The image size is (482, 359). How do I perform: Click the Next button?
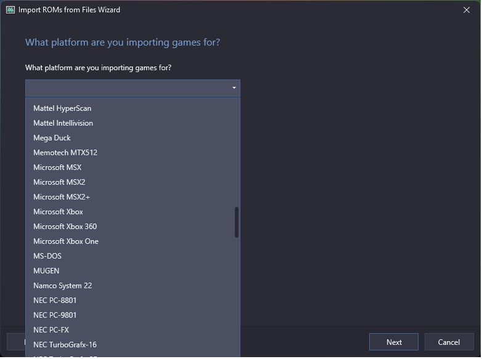tap(394, 342)
